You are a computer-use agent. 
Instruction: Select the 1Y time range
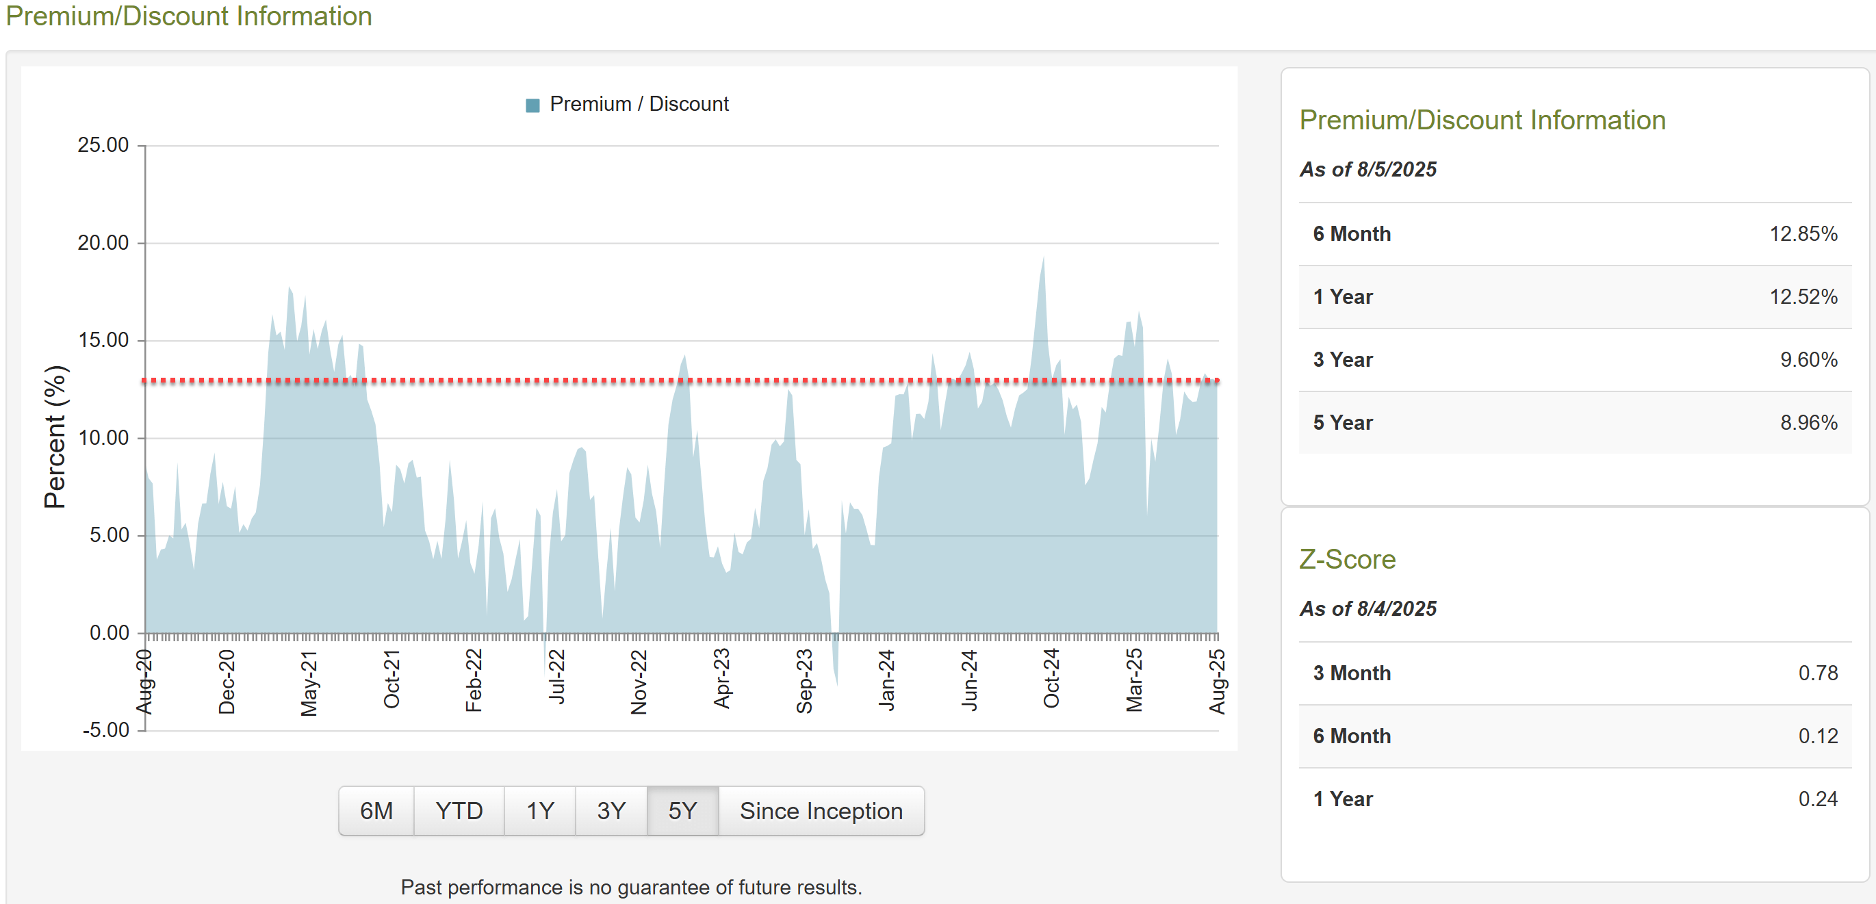[x=539, y=811]
